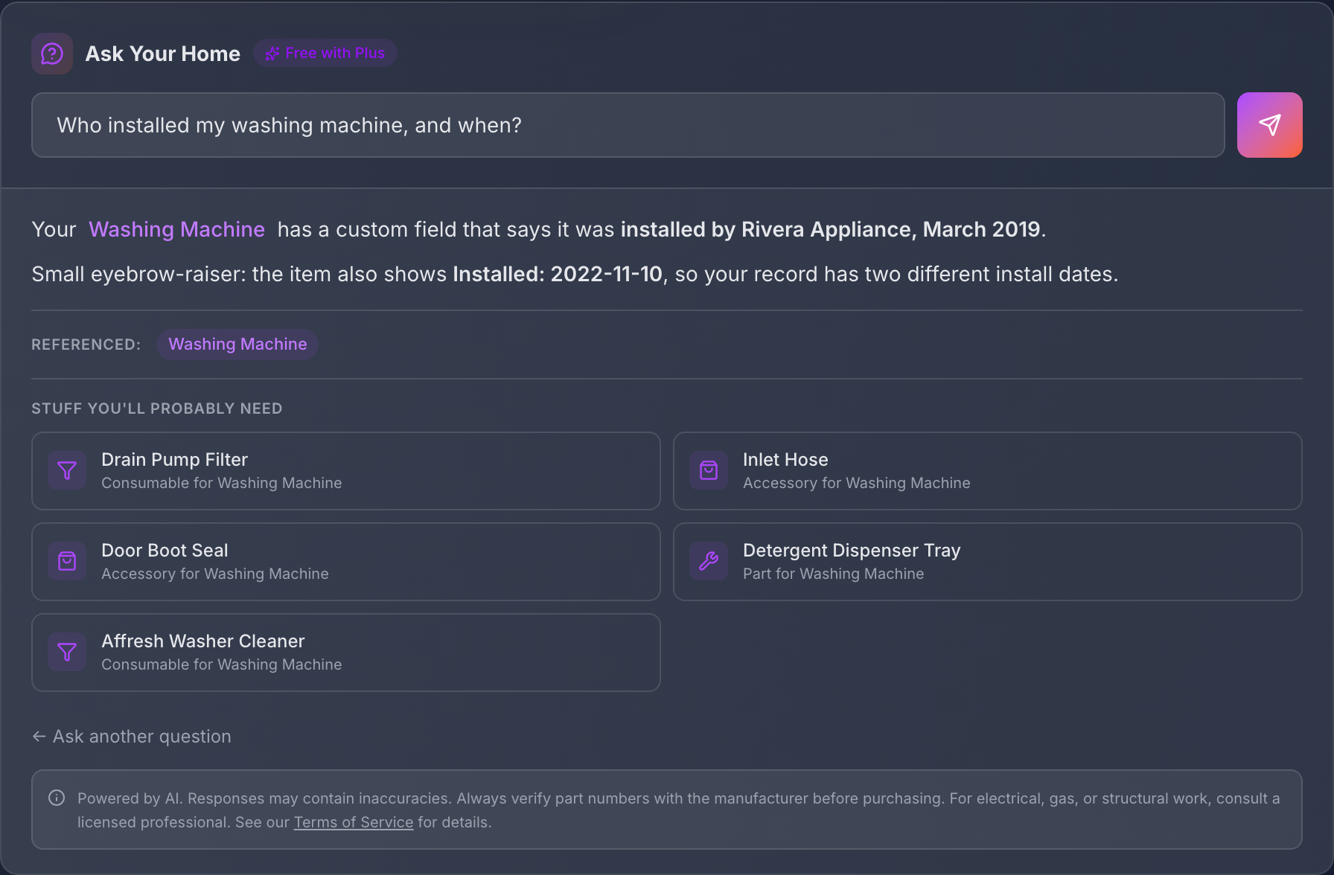Open the Terms of Service link
Image resolution: width=1334 pixels, height=875 pixels.
[x=354, y=822]
